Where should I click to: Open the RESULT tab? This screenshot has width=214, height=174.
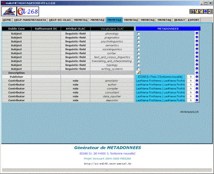[x=180, y=20]
